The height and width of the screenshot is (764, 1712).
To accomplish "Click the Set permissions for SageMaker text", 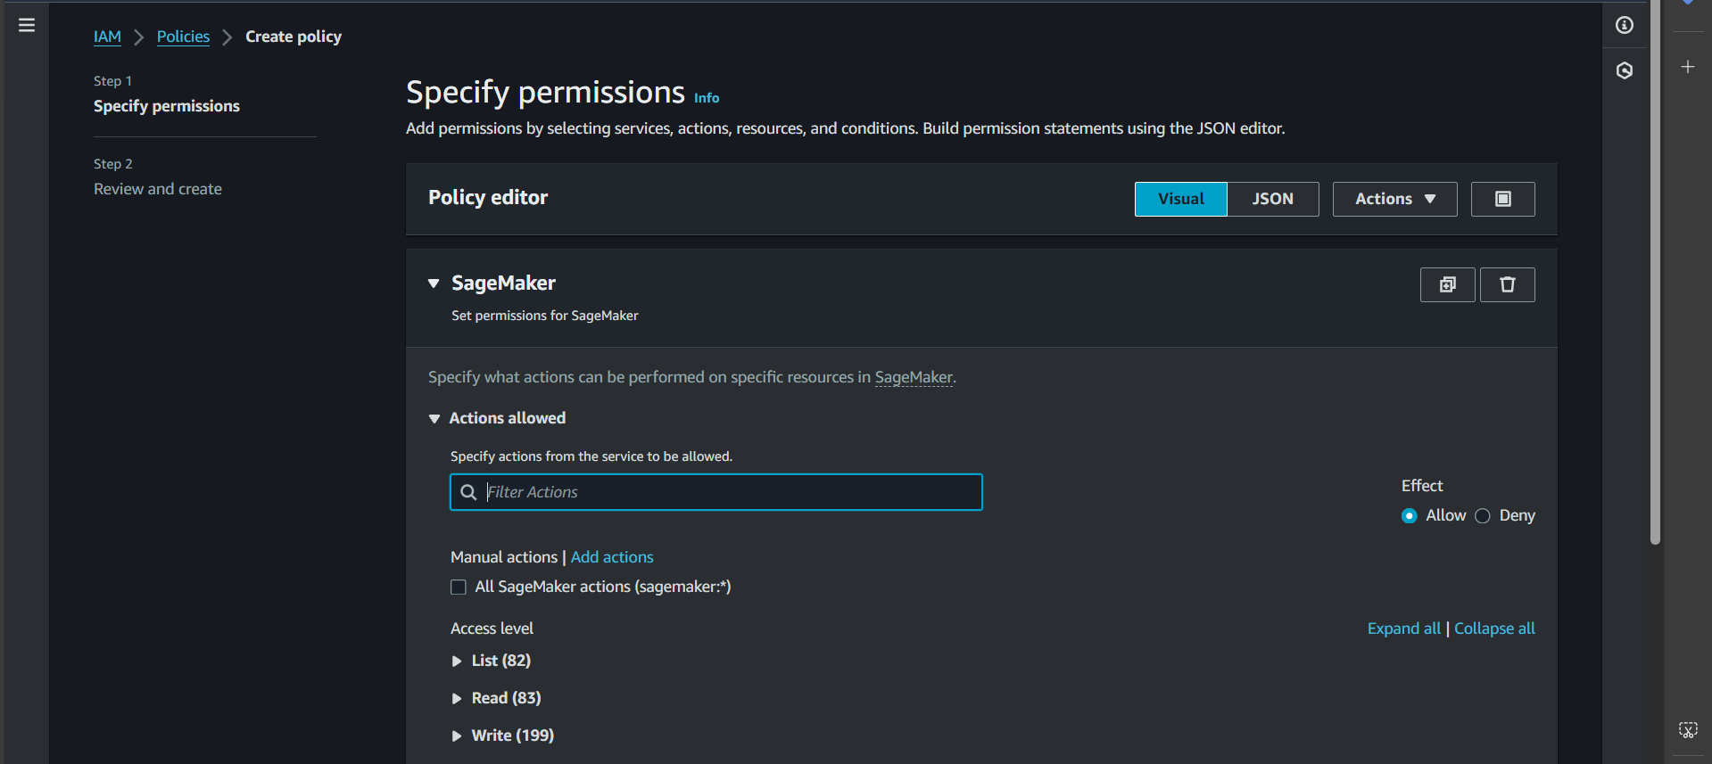I will (x=545, y=316).
